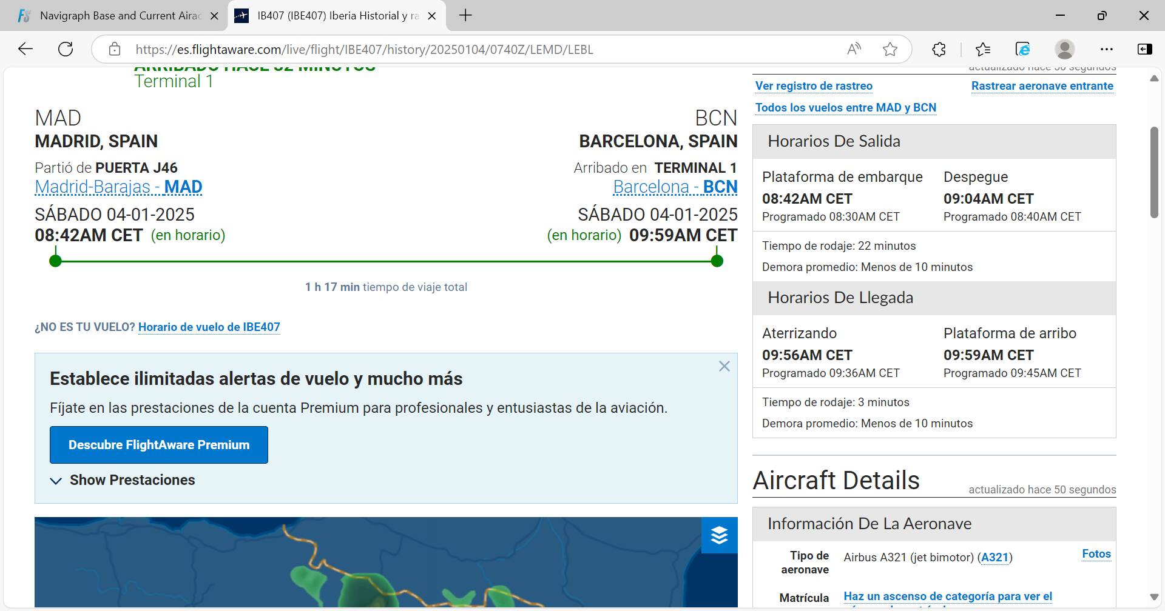Click the site security lock icon

115,49
